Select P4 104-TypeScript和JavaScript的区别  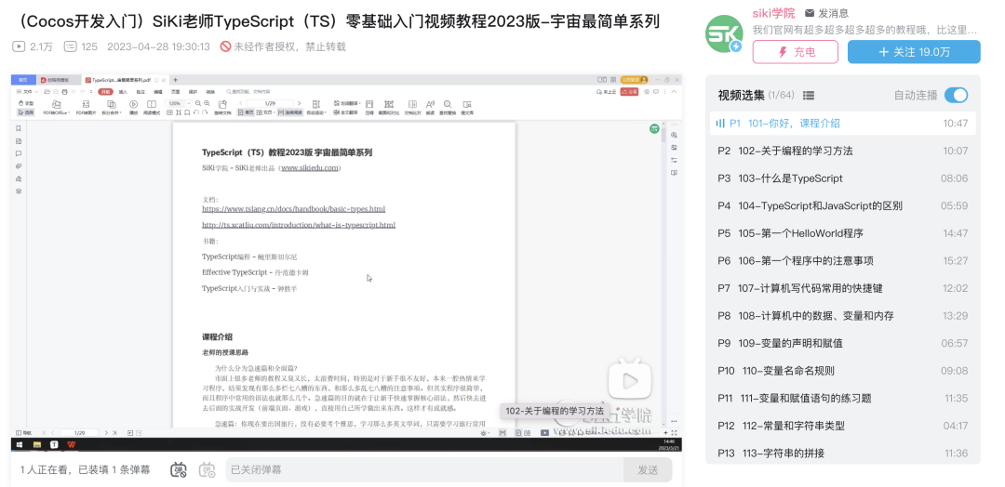[x=843, y=206]
